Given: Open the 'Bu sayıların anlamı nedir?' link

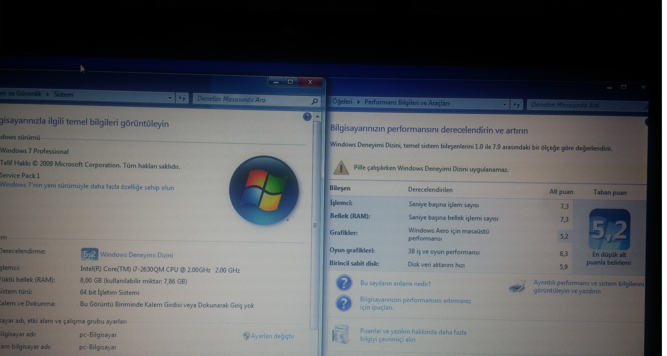Looking at the screenshot, I should click(395, 283).
